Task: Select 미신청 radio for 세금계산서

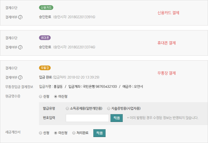Action: pos(56,133)
